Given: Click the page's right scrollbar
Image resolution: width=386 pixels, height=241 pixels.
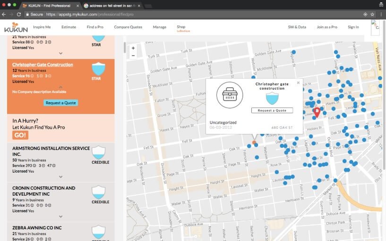Looking at the screenshot, I should [x=385, y=96].
